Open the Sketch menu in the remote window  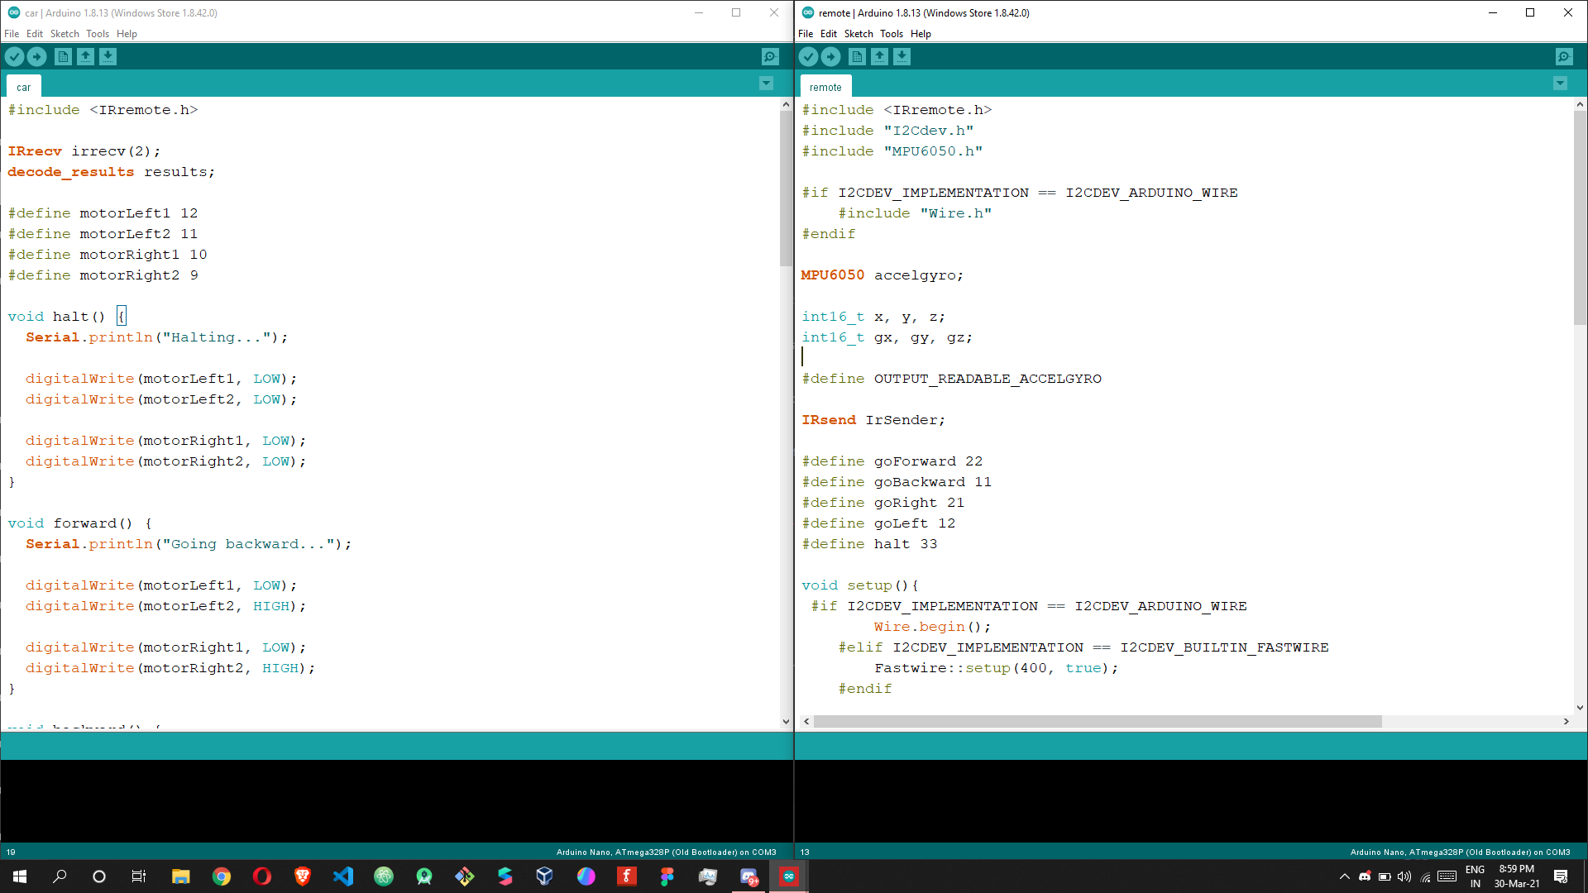point(859,34)
